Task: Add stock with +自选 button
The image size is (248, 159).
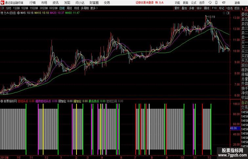Action: 229,8
